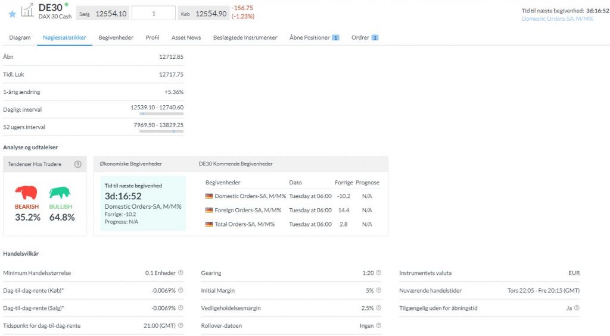Click the 1-årig ændring value +5.36%
Image resolution: width=610 pixels, height=336 pixels.
(x=173, y=92)
